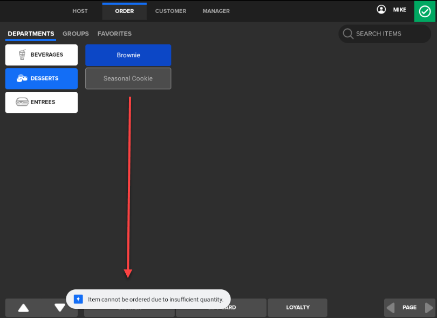The image size is (437, 318).
Task: Switch to the GROUPS view
Action: (x=76, y=33)
